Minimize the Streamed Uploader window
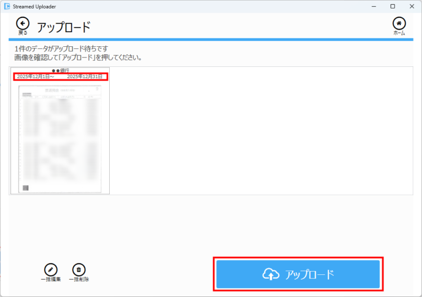422x297 pixels. tap(374, 6)
